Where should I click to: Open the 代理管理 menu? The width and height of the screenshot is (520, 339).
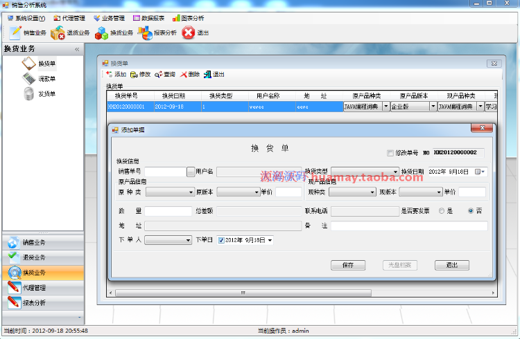click(x=69, y=18)
